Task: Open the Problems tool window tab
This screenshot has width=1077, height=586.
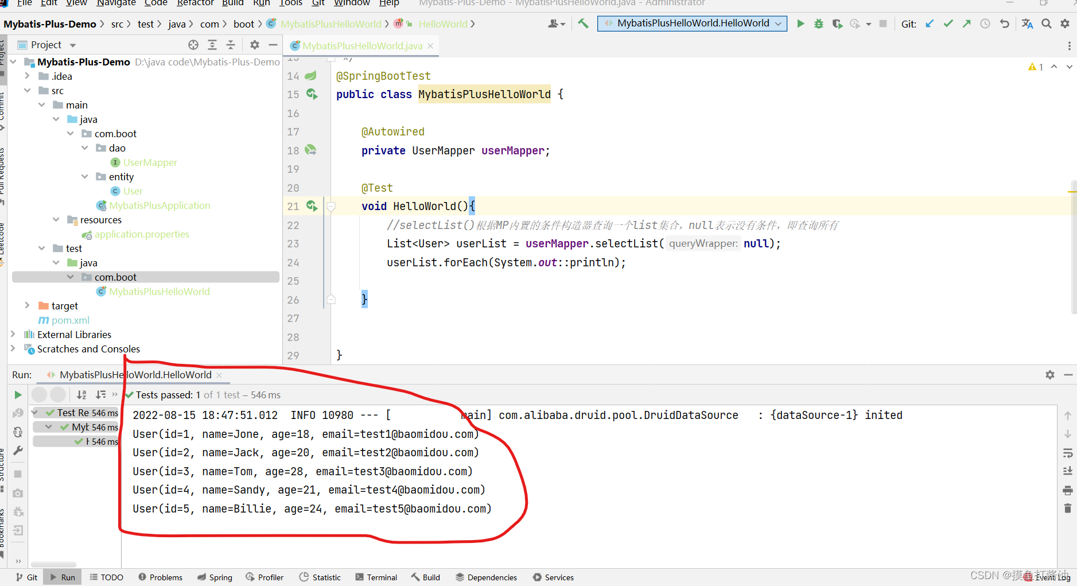Action: (x=161, y=577)
